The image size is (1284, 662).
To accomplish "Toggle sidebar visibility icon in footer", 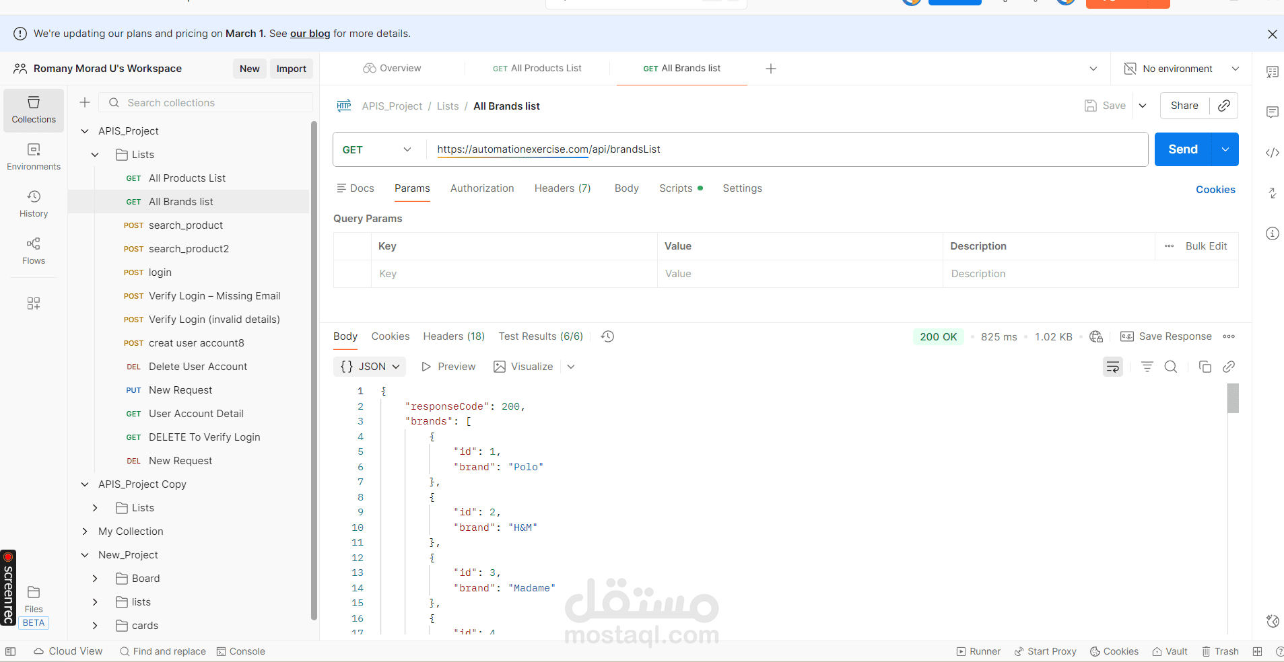I will 10,651.
